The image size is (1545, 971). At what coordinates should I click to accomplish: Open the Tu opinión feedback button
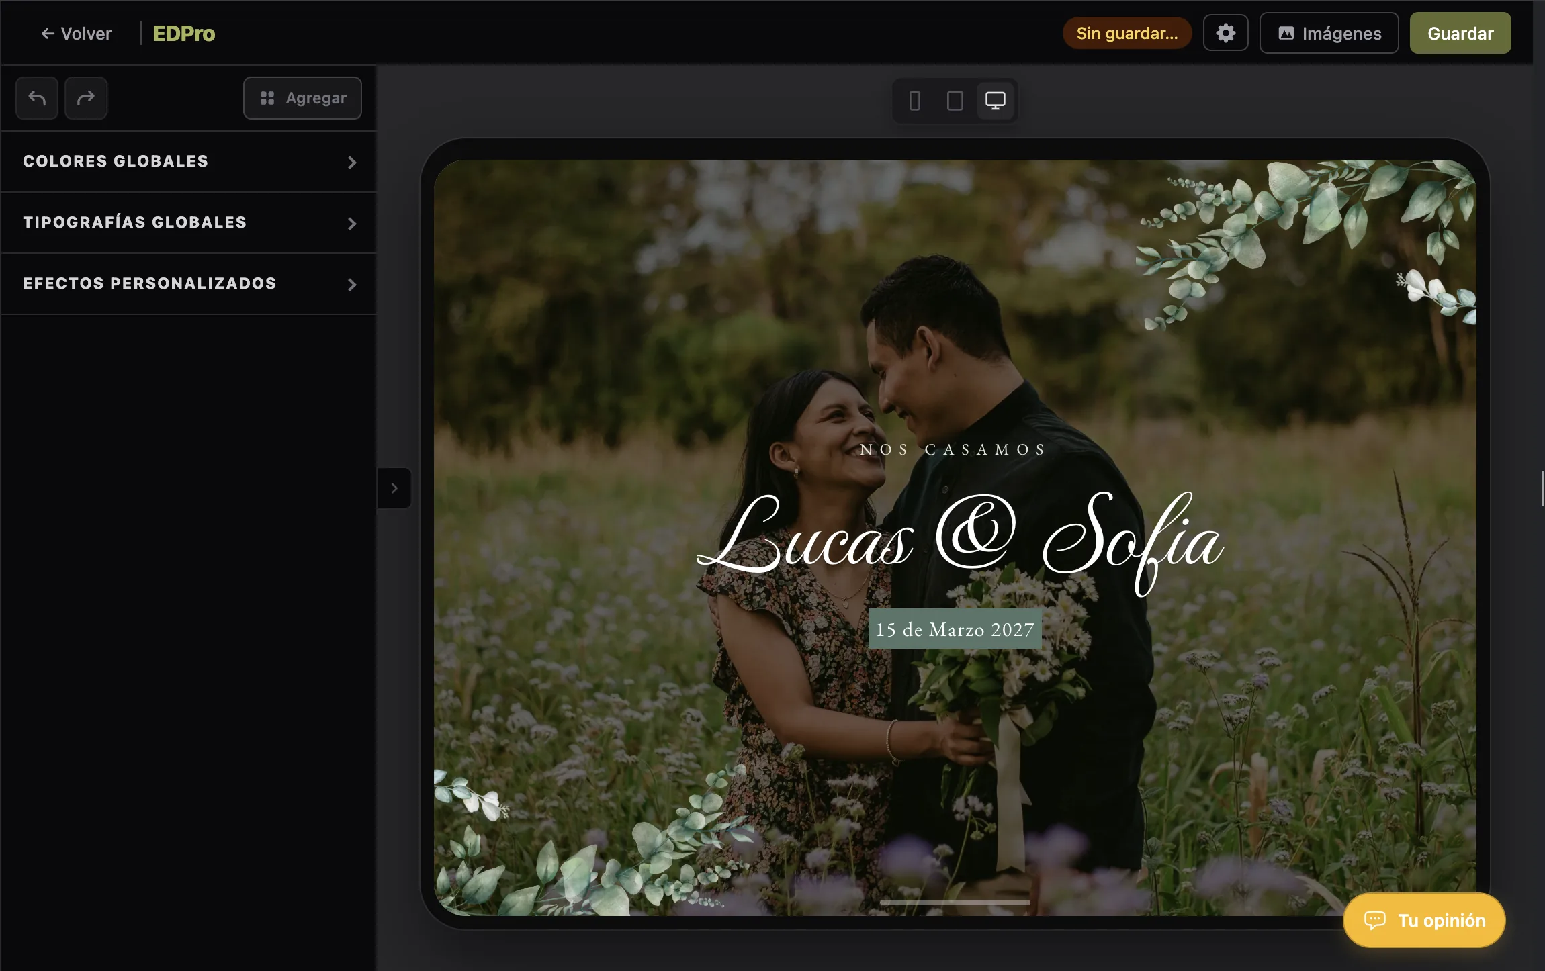(x=1424, y=920)
